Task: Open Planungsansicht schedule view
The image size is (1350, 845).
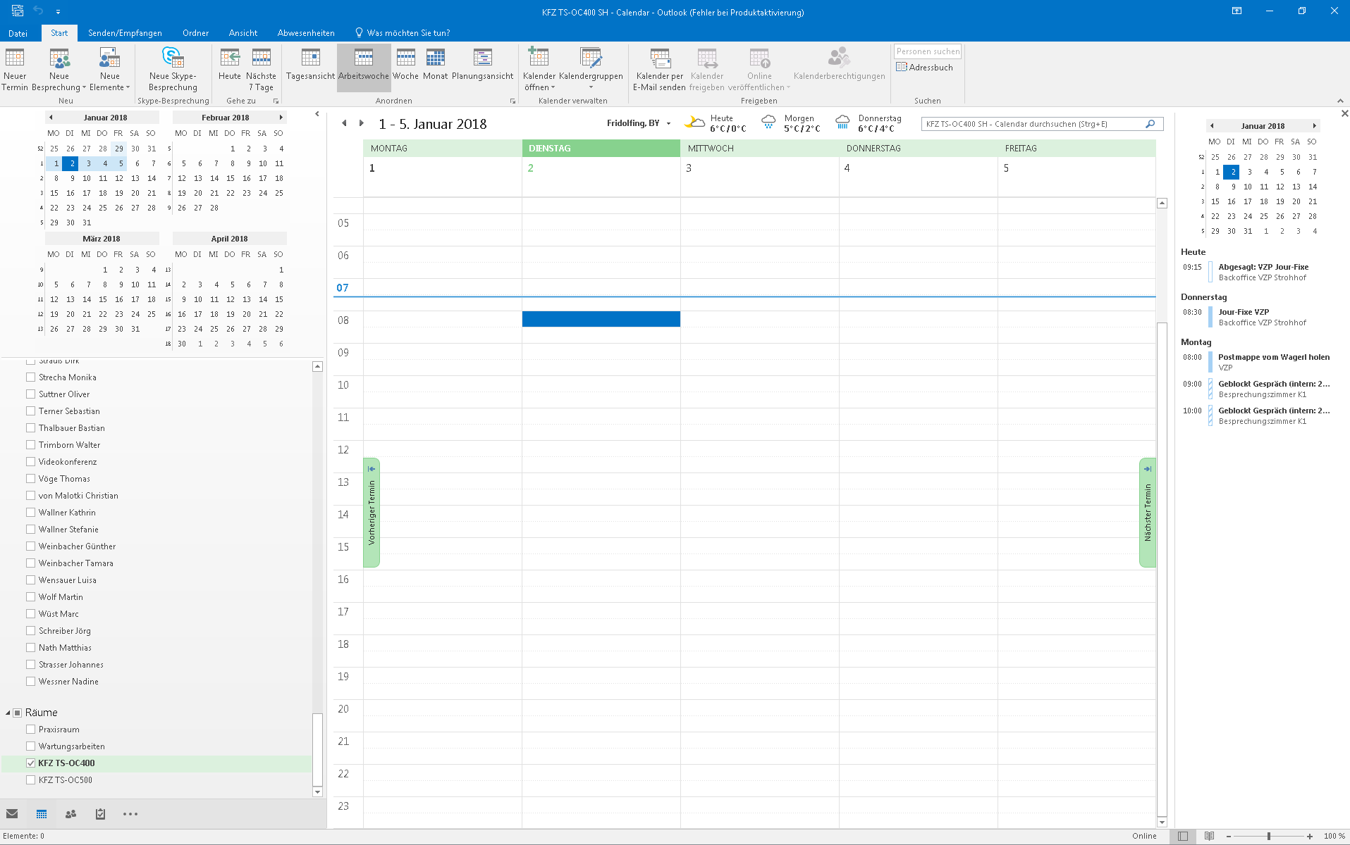Action: tap(483, 64)
